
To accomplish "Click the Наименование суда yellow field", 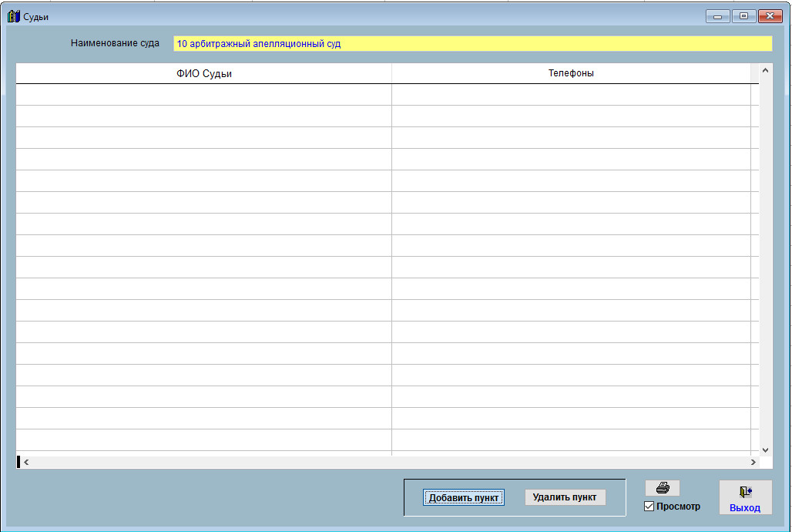I will click(x=472, y=43).
